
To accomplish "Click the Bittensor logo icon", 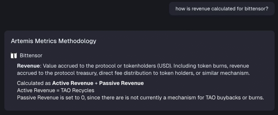I will click(13, 55).
